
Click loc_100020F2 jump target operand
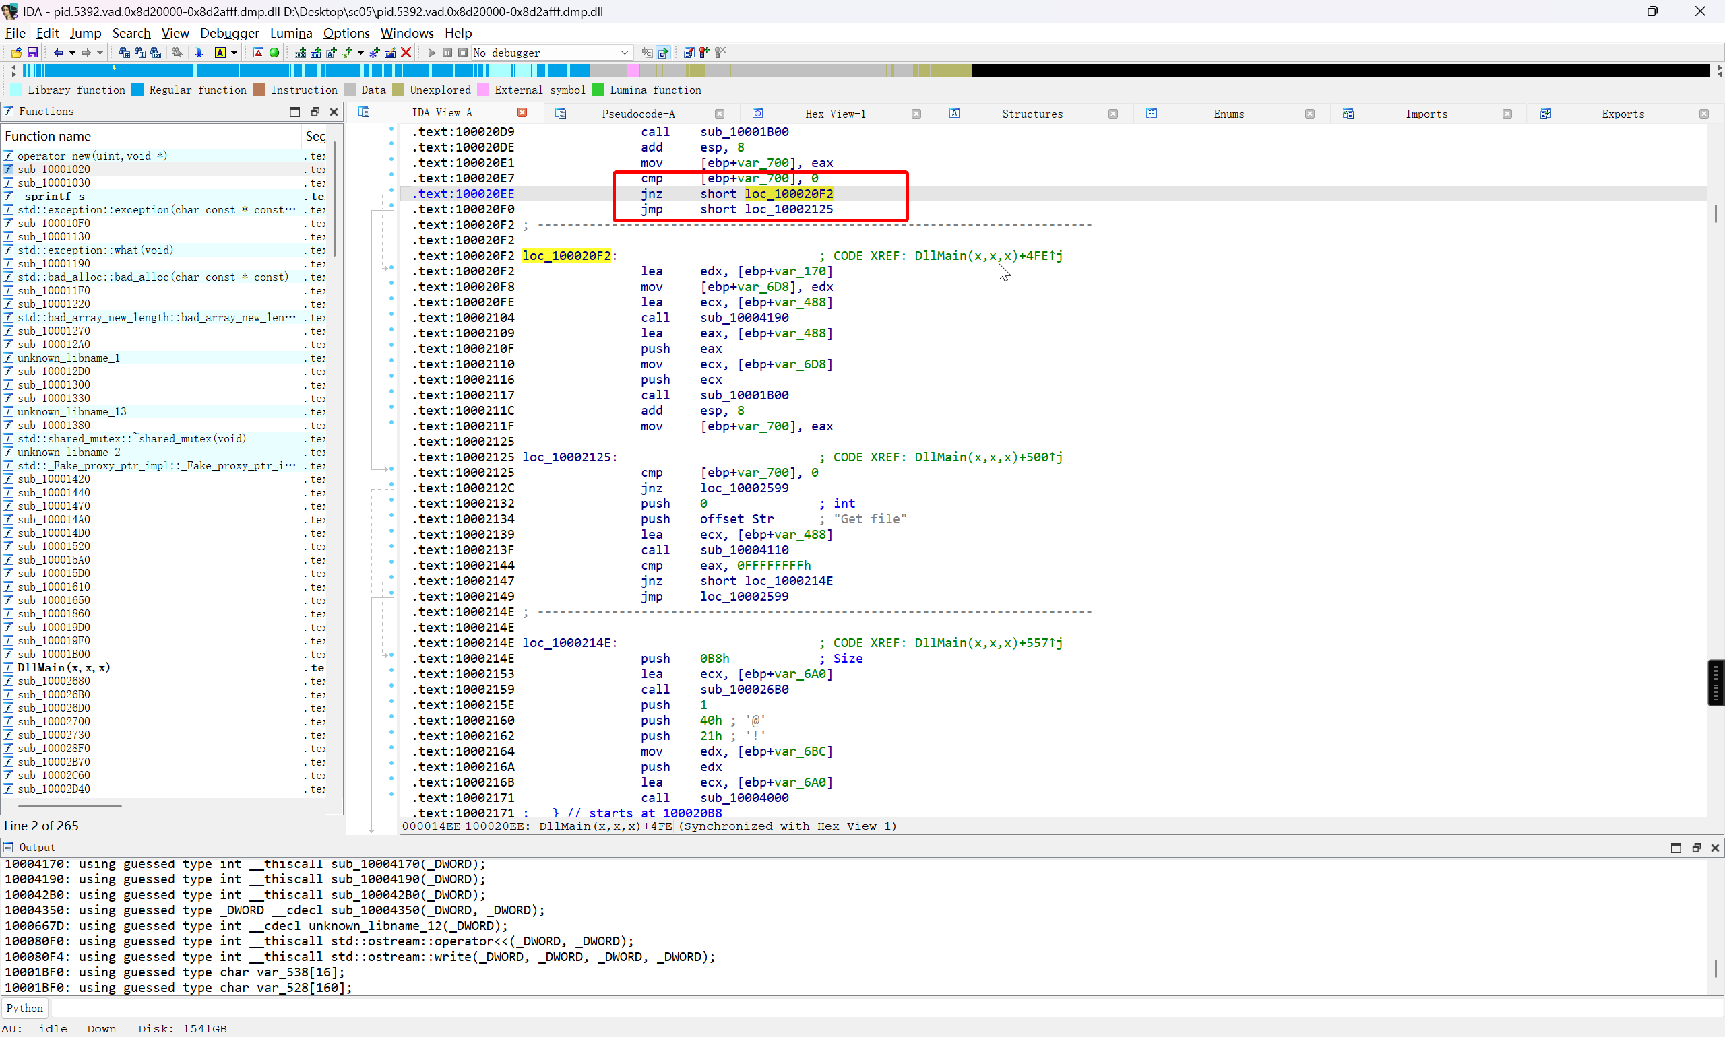point(788,193)
